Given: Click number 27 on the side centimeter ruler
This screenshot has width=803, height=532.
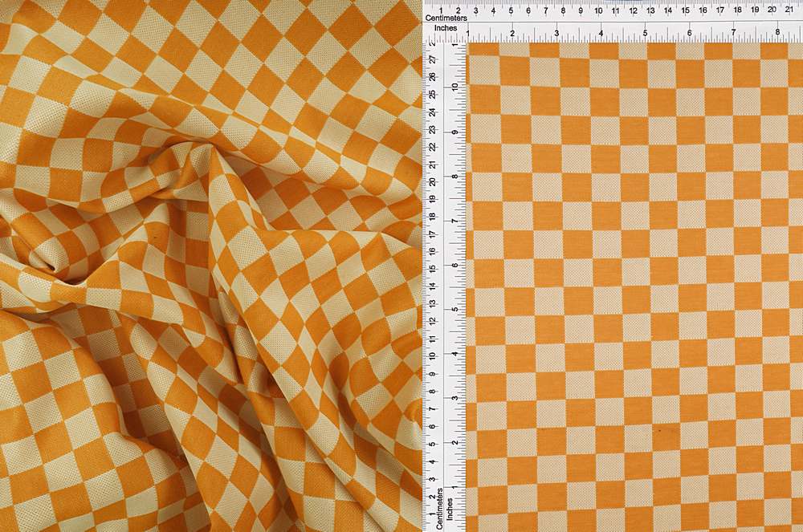Looking at the screenshot, I should 434,60.
